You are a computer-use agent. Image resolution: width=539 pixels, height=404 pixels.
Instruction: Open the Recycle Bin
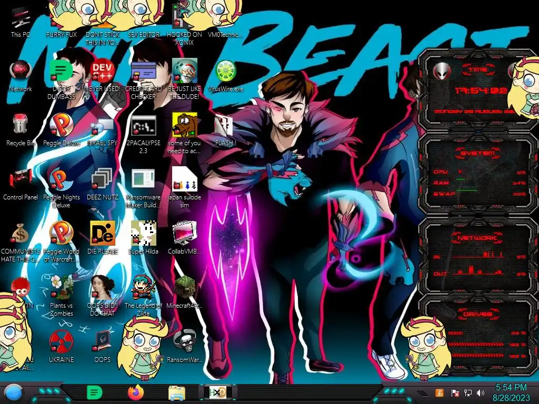tap(21, 130)
